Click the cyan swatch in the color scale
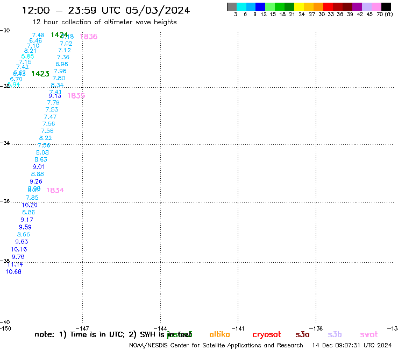The width and height of the screenshot is (398, 350). click(x=241, y=6)
